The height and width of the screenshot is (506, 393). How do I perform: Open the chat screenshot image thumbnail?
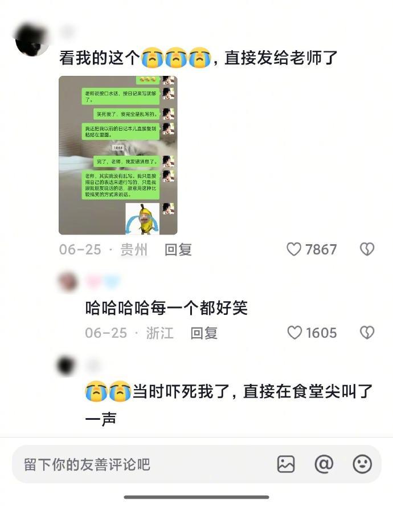click(118, 155)
